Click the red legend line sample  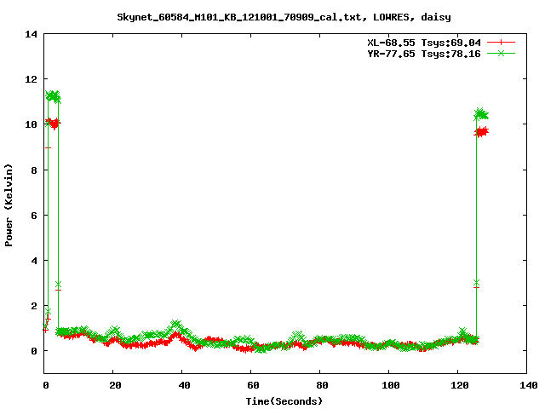point(501,43)
